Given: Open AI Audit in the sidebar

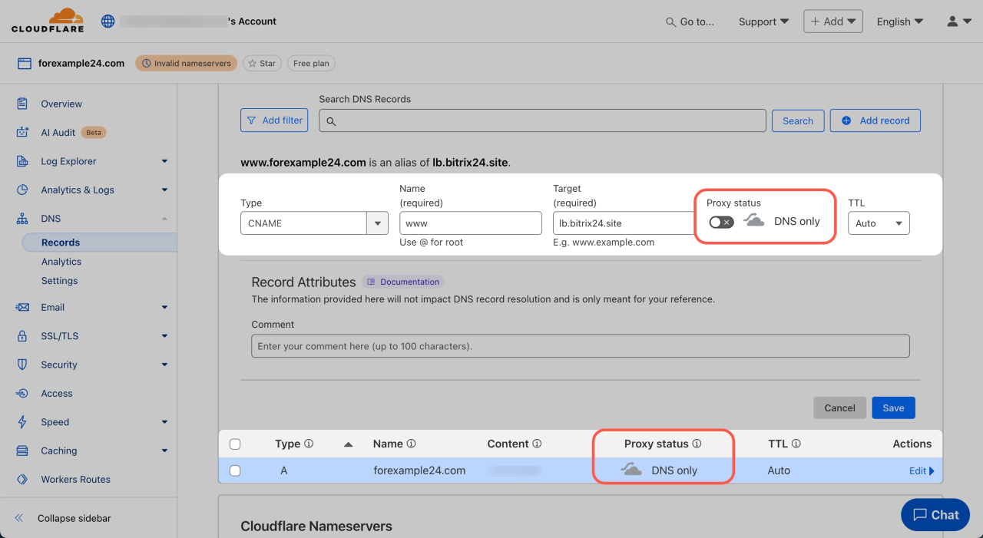Looking at the screenshot, I should point(58,133).
